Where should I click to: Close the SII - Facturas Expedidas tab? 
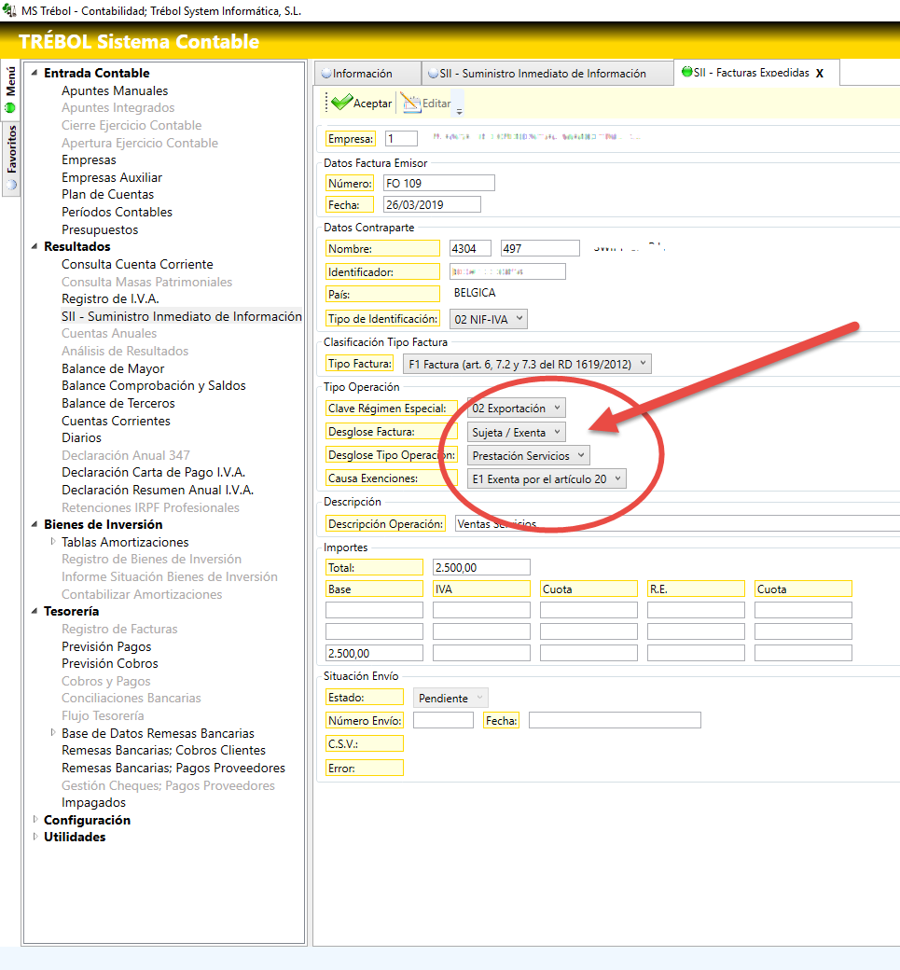click(820, 73)
